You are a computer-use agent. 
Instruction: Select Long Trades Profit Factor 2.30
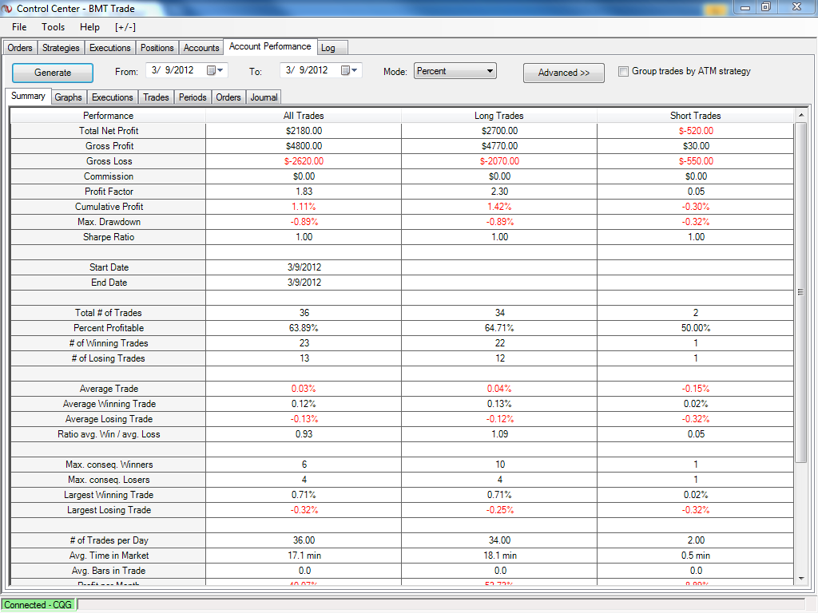coord(500,192)
